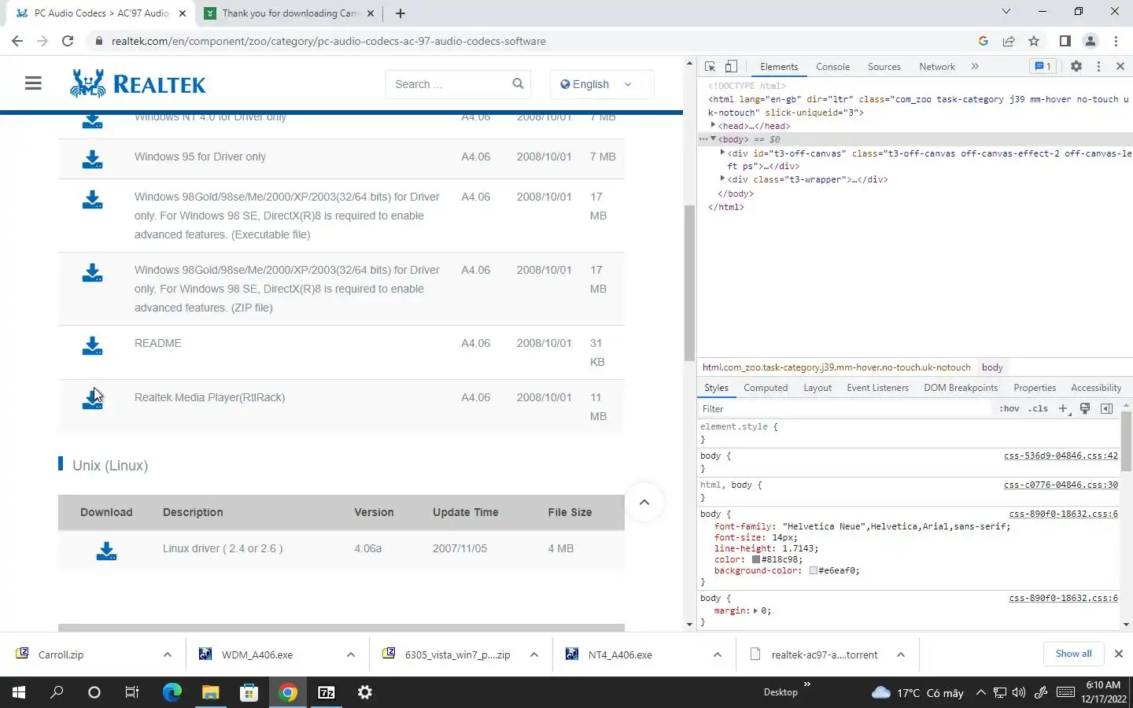Open the Accessibility tab
This screenshot has height=708, width=1133.
point(1096,388)
